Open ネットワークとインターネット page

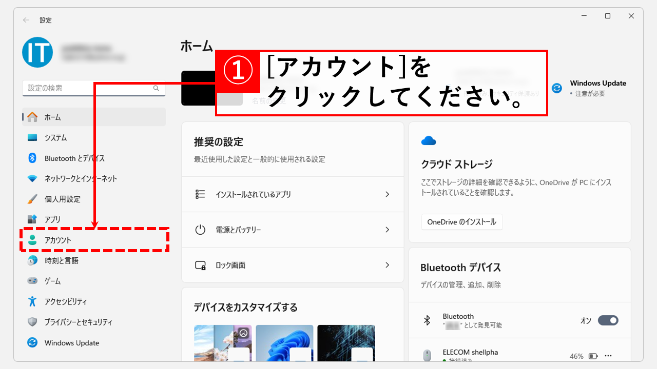pyautogui.click(x=94, y=178)
